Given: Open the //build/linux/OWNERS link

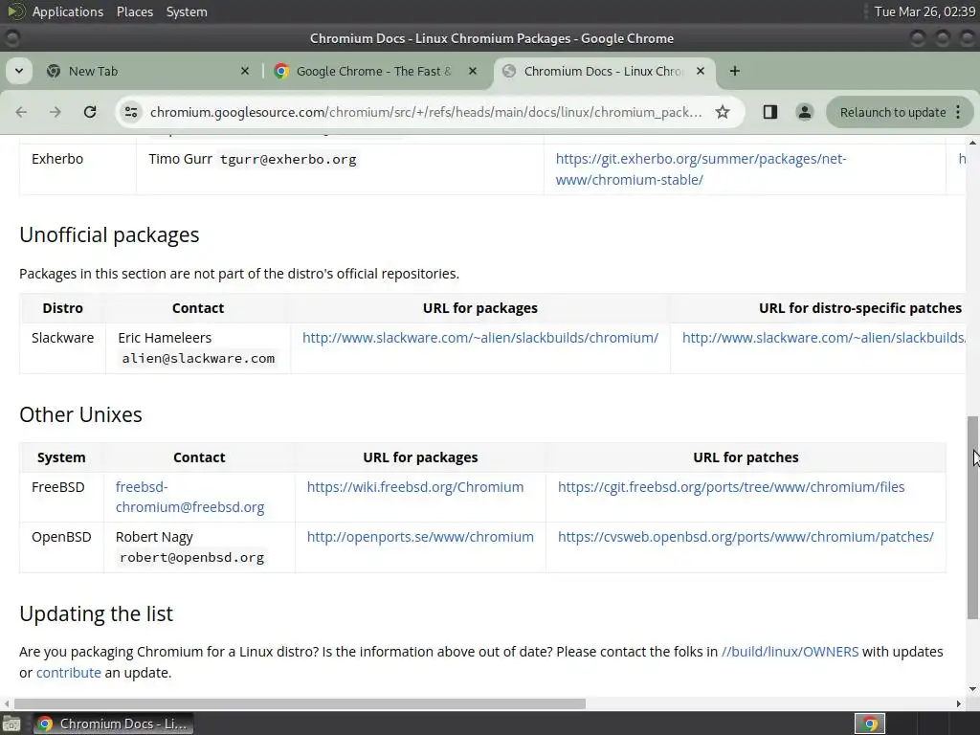Looking at the screenshot, I should pos(790,651).
